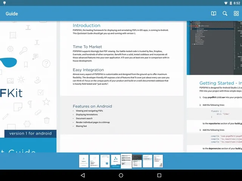Viewport: 242px width, 181px height.
Task: Tap the question mark circle icon on cover
Action: (x=46, y=63)
